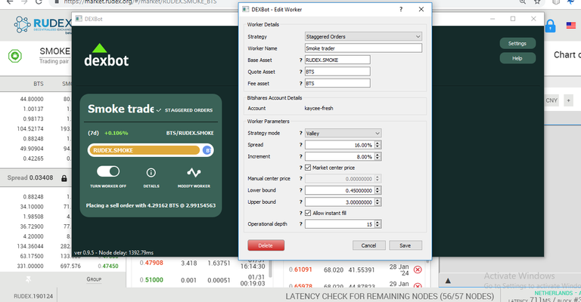Screen dimensions: 581x302
Task: Open DEXBot Settings
Action: point(517,44)
